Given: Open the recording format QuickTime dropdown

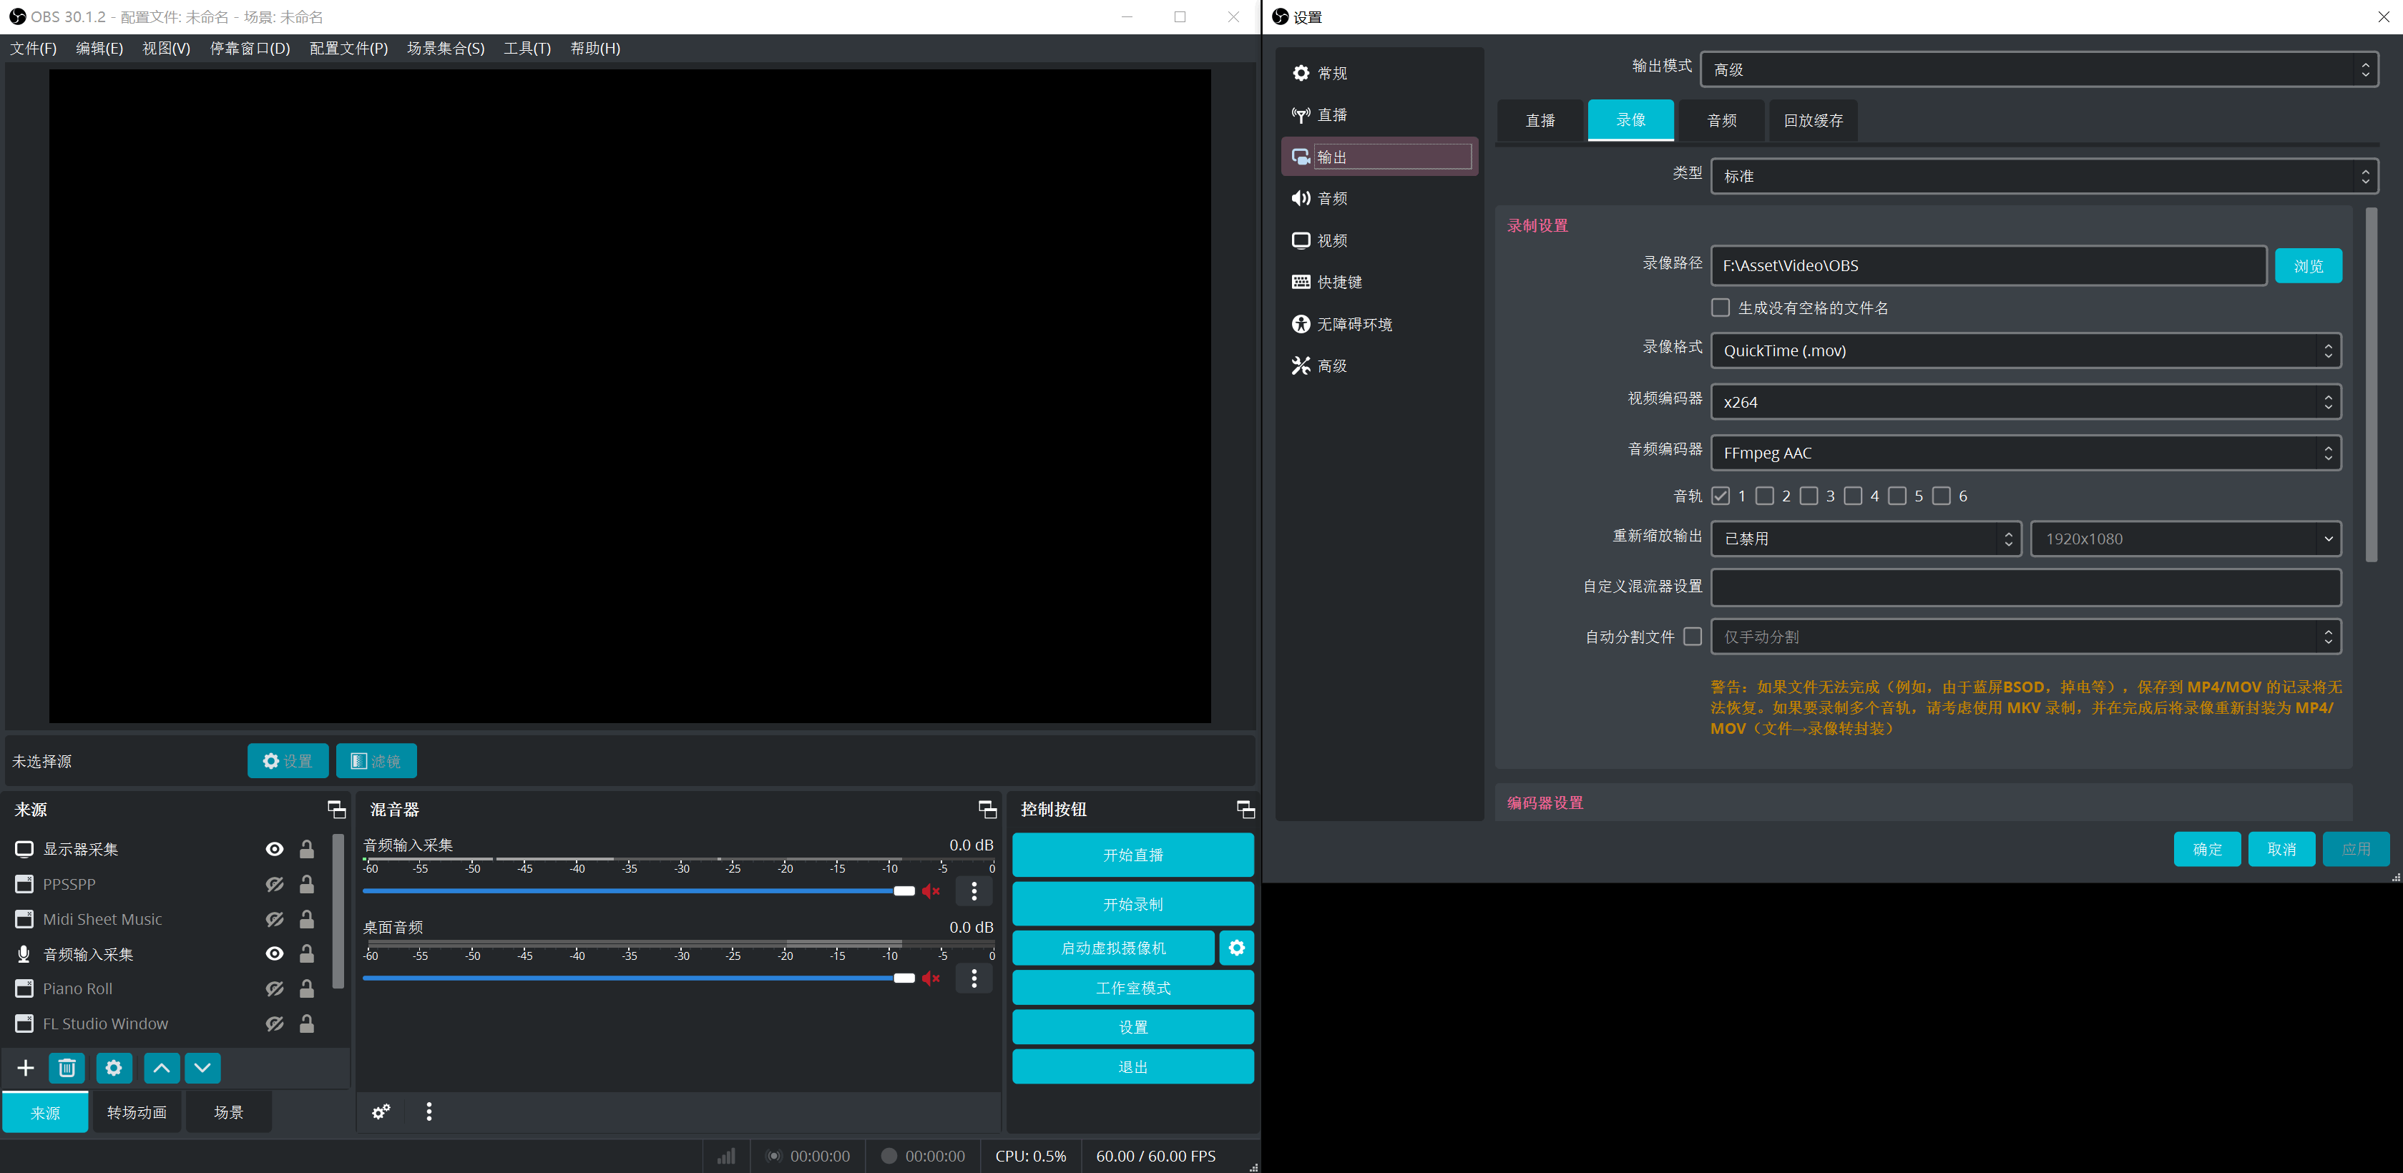Looking at the screenshot, I should click(x=2025, y=350).
